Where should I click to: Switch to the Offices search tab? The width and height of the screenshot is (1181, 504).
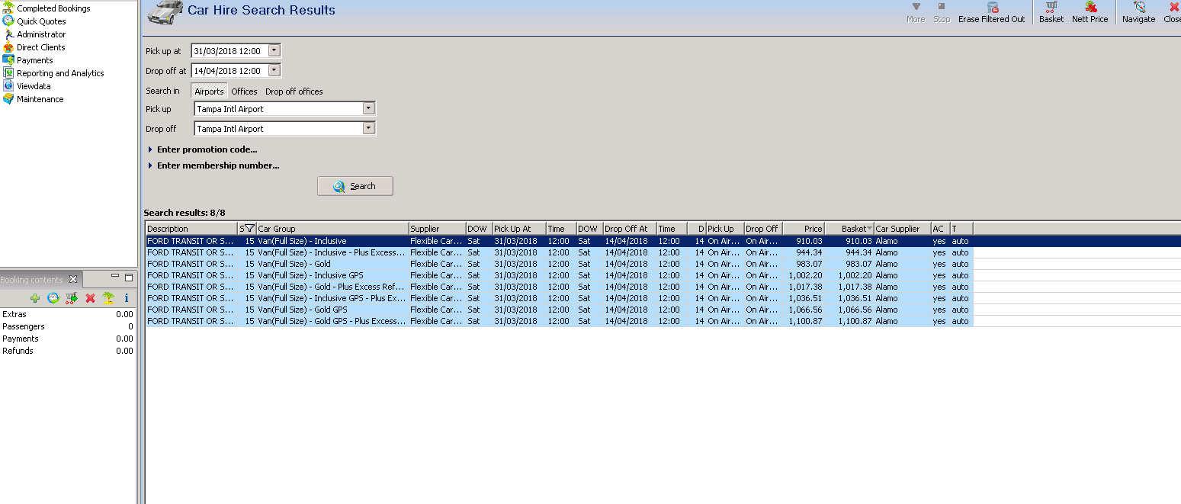click(x=244, y=91)
